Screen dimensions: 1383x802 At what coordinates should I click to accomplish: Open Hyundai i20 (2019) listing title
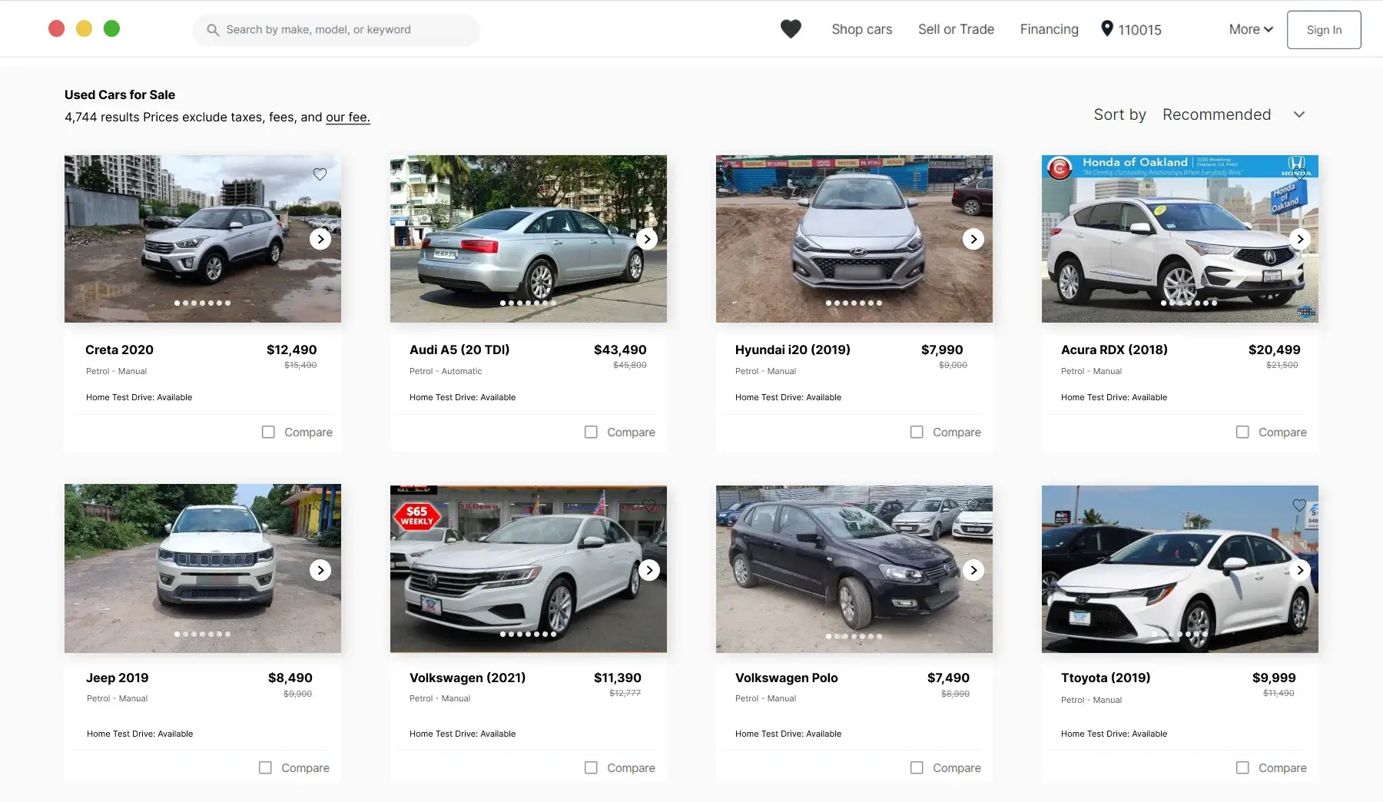(x=793, y=350)
